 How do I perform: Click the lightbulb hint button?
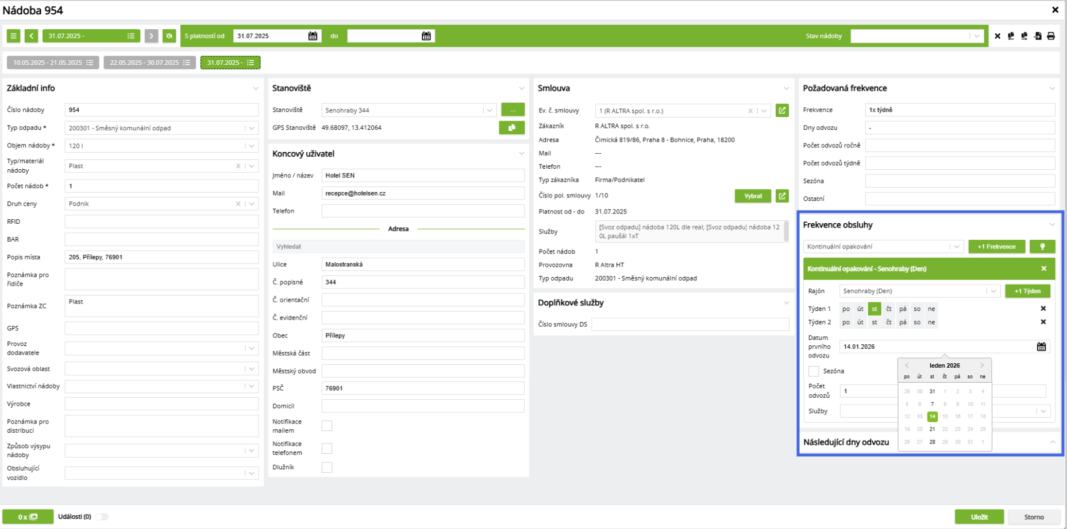[1042, 247]
